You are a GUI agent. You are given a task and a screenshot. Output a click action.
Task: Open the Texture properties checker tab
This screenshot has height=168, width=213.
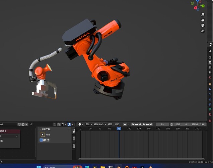[x=210, y=121]
